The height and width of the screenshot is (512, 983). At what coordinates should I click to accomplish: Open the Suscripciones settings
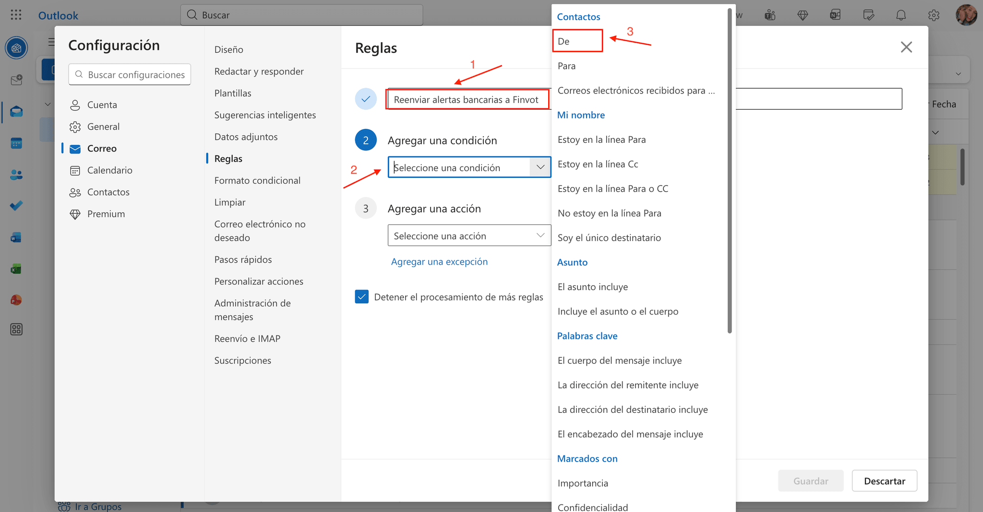(x=242, y=361)
